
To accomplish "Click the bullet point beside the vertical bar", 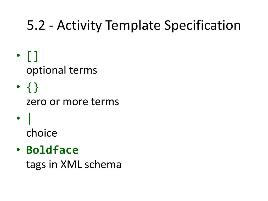I will (x=18, y=118).
